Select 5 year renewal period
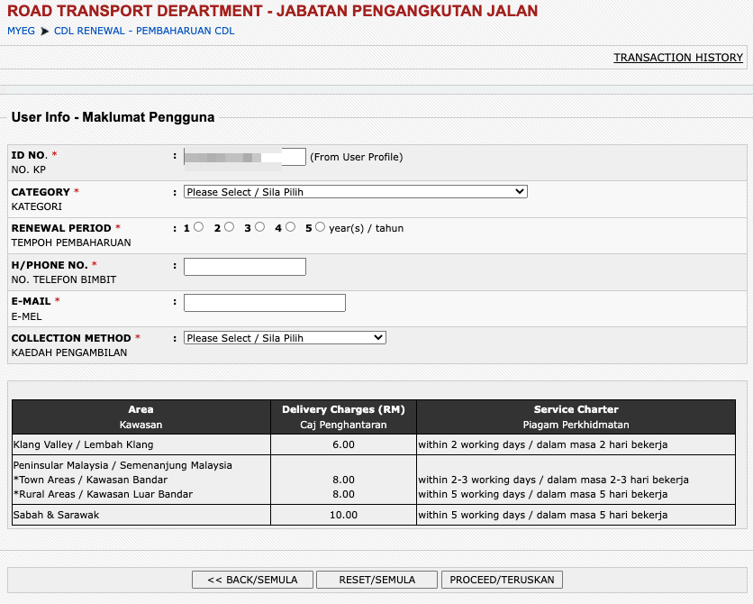The width and height of the screenshot is (753, 604). click(320, 226)
